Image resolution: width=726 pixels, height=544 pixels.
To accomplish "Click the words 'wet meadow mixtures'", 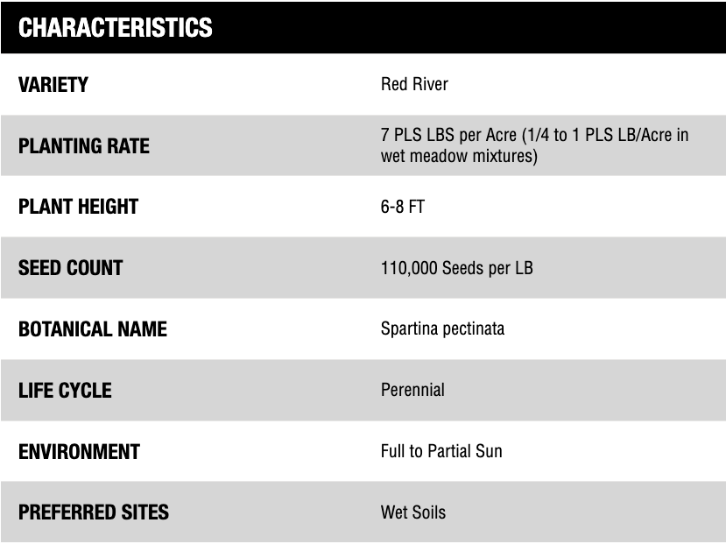I will pyautogui.click(x=455, y=157).
